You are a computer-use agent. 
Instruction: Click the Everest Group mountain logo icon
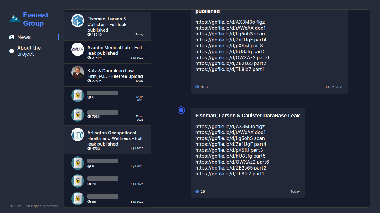click(15, 19)
